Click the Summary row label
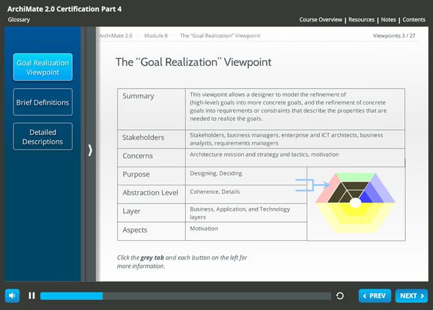The height and width of the screenshot is (310, 433). (x=139, y=96)
